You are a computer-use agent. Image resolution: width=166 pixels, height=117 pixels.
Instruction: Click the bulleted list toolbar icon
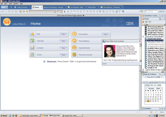coord(81,11)
